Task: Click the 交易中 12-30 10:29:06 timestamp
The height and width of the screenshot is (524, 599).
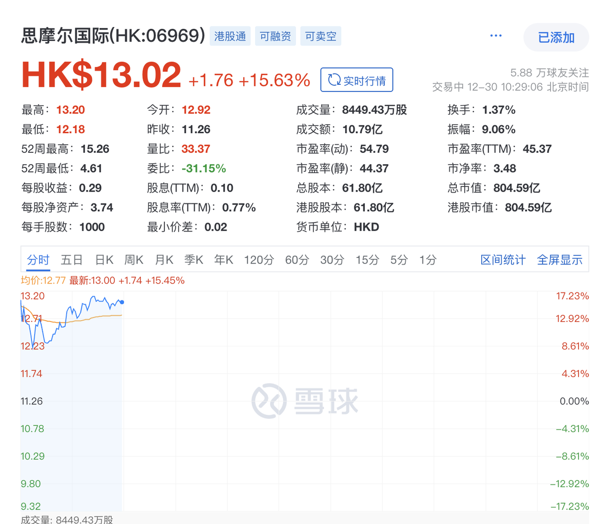Action: coord(511,87)
